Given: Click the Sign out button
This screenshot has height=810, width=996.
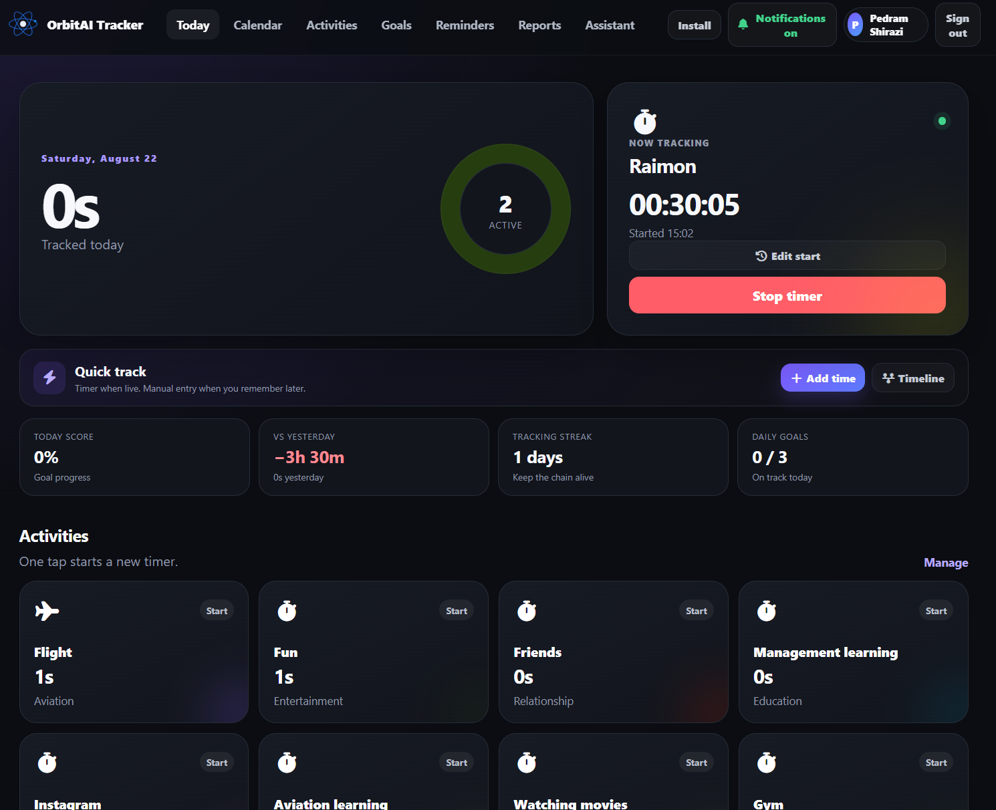Looking at the screenshot, I should pyautogui.click(x=958, y=25).
